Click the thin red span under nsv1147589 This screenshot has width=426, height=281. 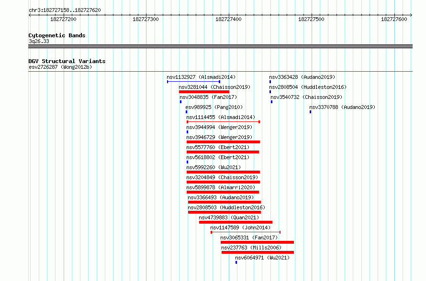[x=246, y=232]
